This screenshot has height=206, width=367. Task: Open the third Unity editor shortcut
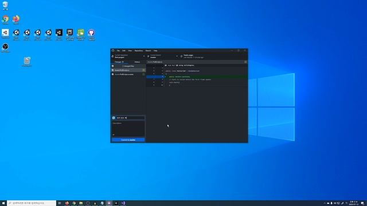(37, 34)
